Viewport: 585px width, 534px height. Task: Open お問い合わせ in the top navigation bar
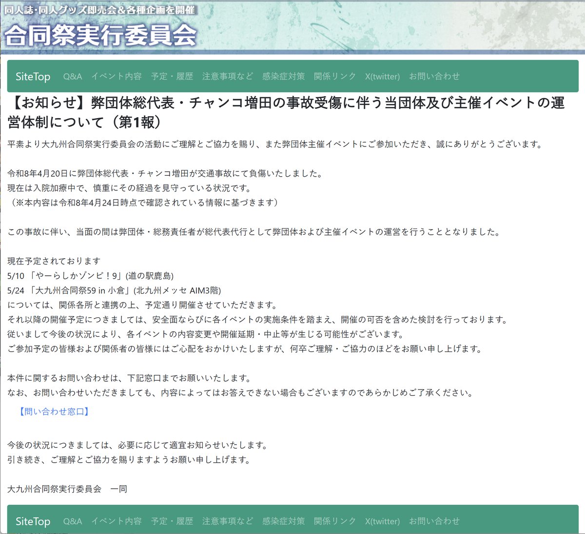(x=434, y=76)
